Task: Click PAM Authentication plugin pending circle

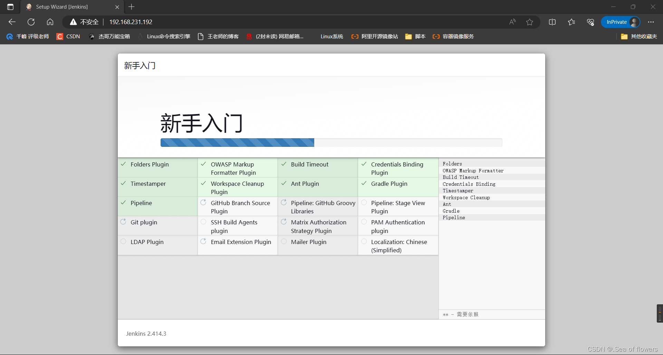Action: tap(364, 222)
